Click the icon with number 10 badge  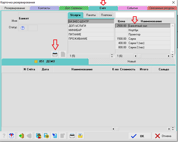tap(47, 136)
